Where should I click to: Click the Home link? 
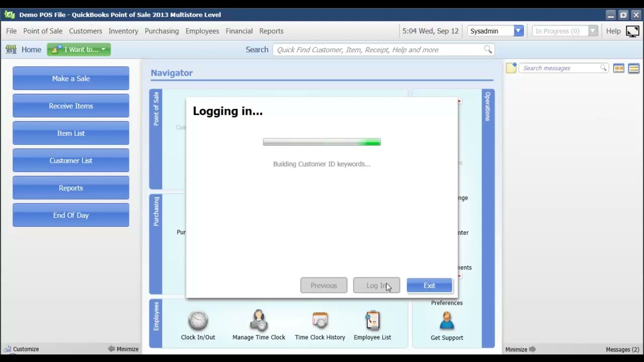pos(31,49)
